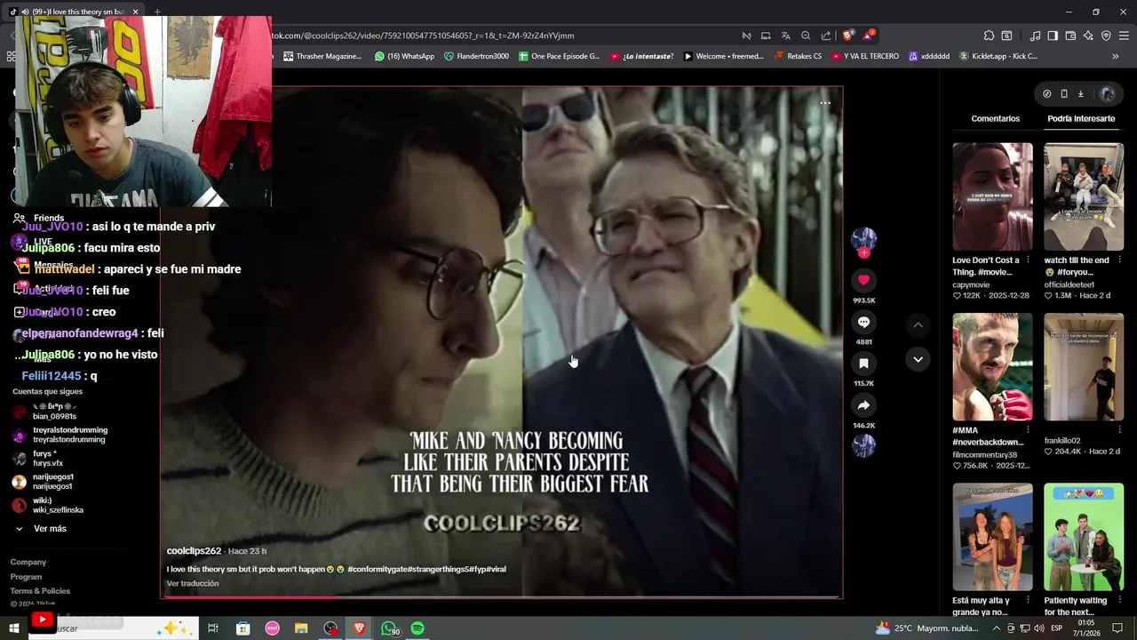The height and width of the screenshot is (640, 1137).
Task: Click the Brave Rewards triangle icon
Action: click(x=868, y=36)
